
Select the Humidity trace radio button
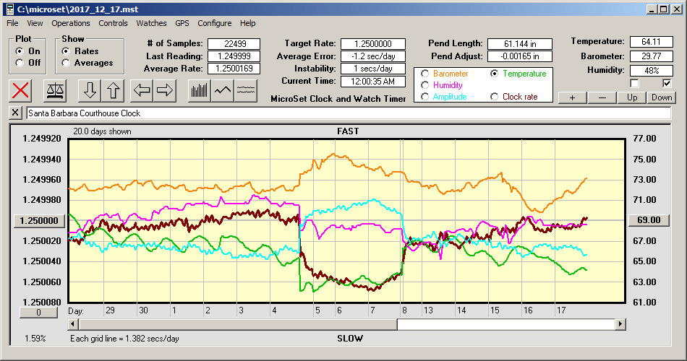424,85
